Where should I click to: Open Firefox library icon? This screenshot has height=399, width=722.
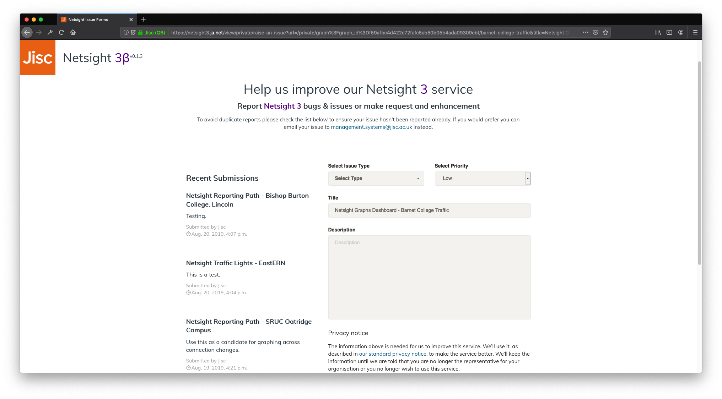click(658, 32)
